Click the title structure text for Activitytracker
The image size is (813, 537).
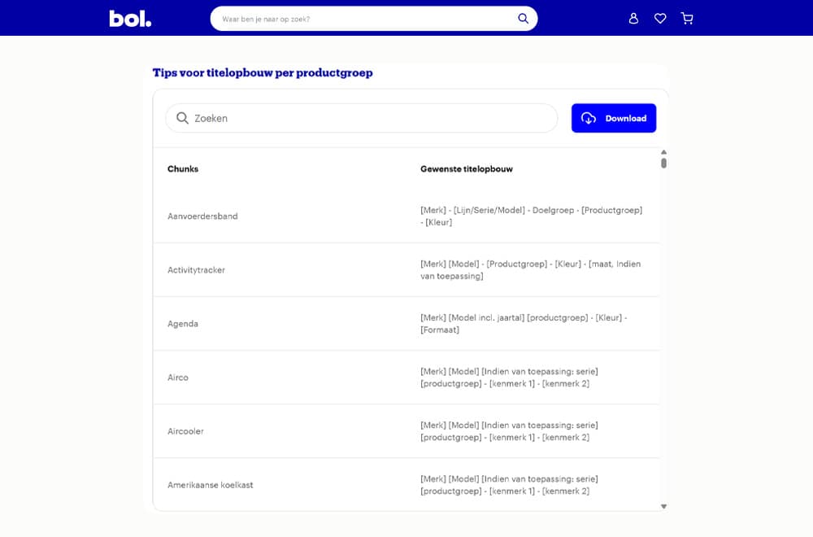530,270
